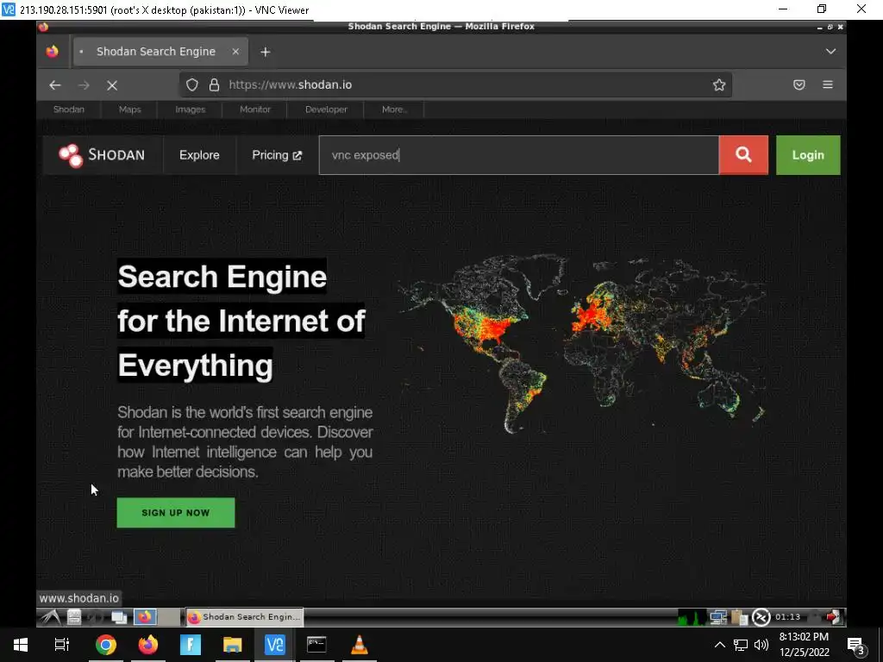Click the Task View icon on Windows taskbar
This screenshot has width=883, height=662.
[x=62, y=645]
